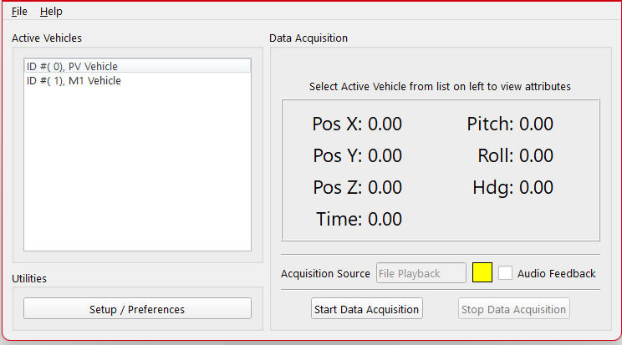The height and width of the screenshot is (345, 622).
Task: Click the Setup / Preferences button
Action: pos(137,309)
